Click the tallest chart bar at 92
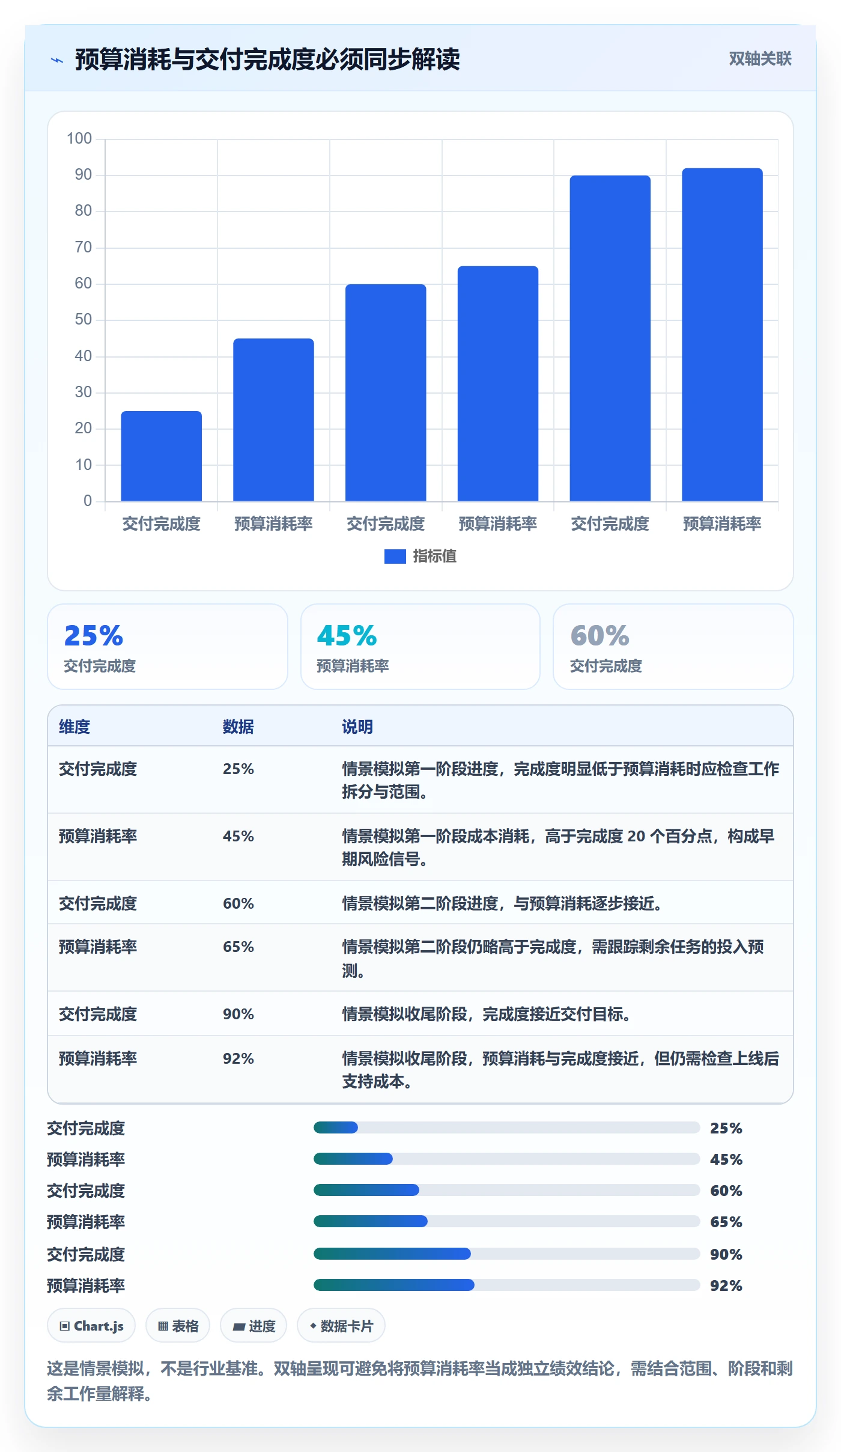841x1452 pixels. (x=722, y=335)
